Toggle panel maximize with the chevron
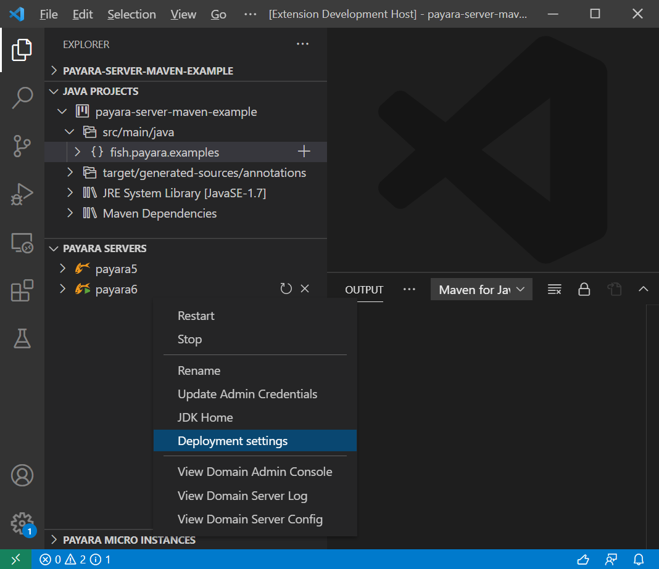This screenshot has width=659, height=569. [643, 289]
